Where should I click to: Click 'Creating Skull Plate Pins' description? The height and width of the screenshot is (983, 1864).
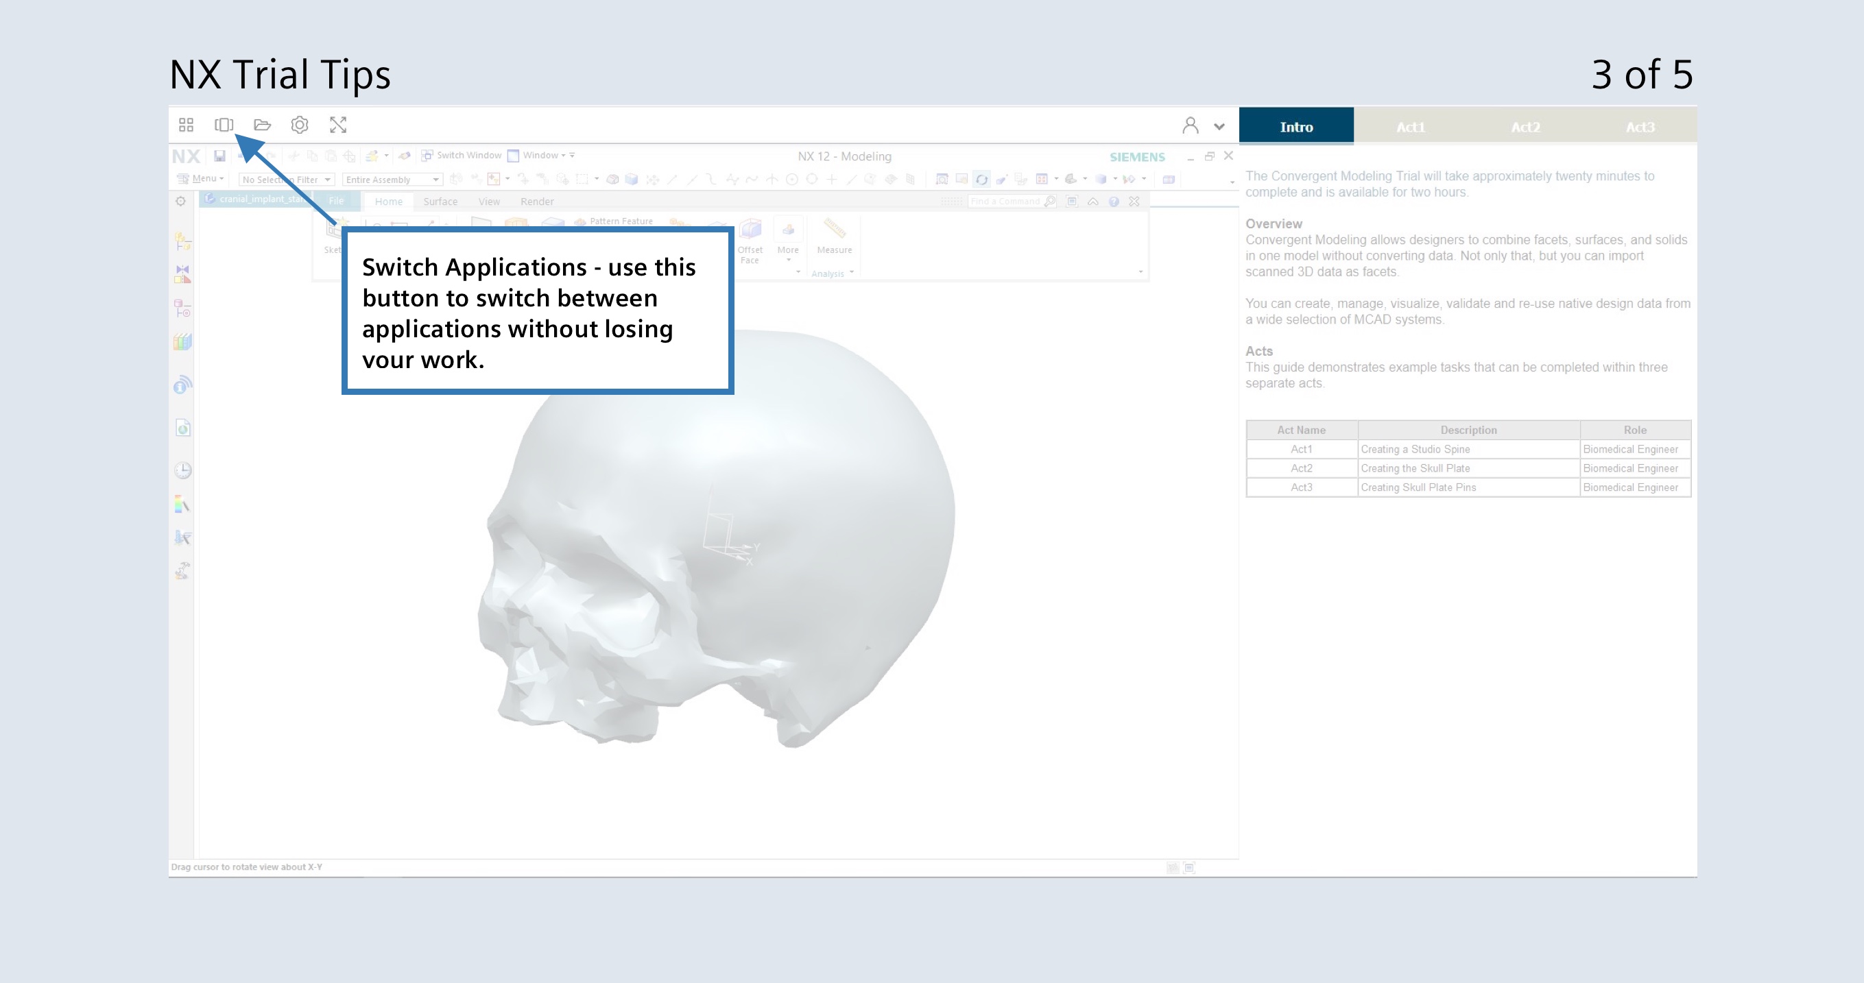[1418, 487]
